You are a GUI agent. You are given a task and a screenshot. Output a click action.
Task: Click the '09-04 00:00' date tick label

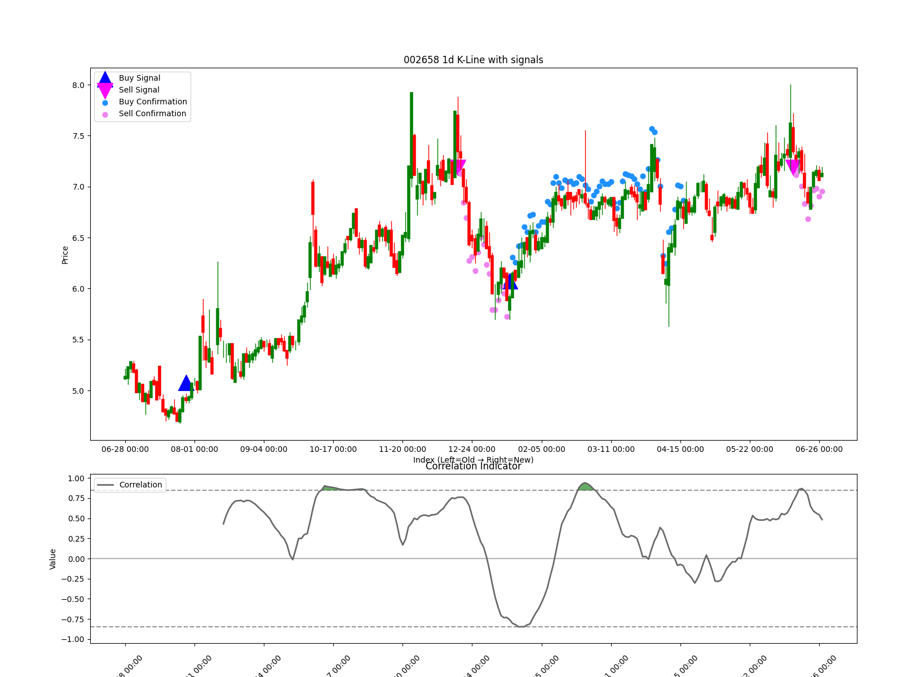pyautogui.click(x=264, y=449)
